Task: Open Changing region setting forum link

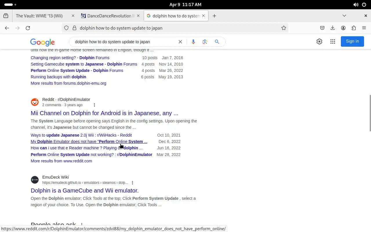Action: 70,58
